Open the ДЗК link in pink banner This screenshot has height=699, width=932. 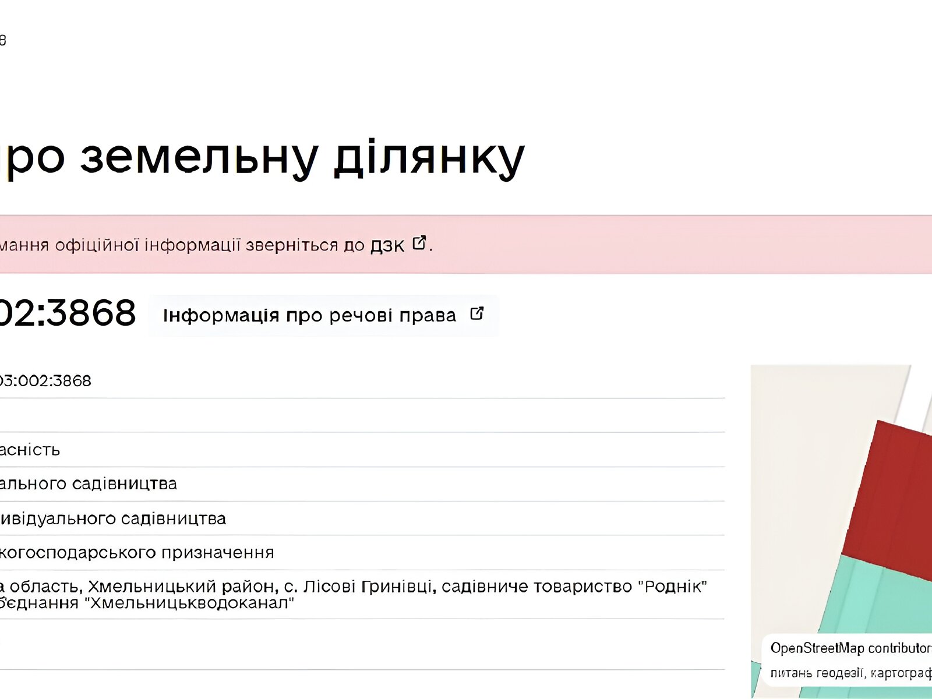(x=387, y=245)
